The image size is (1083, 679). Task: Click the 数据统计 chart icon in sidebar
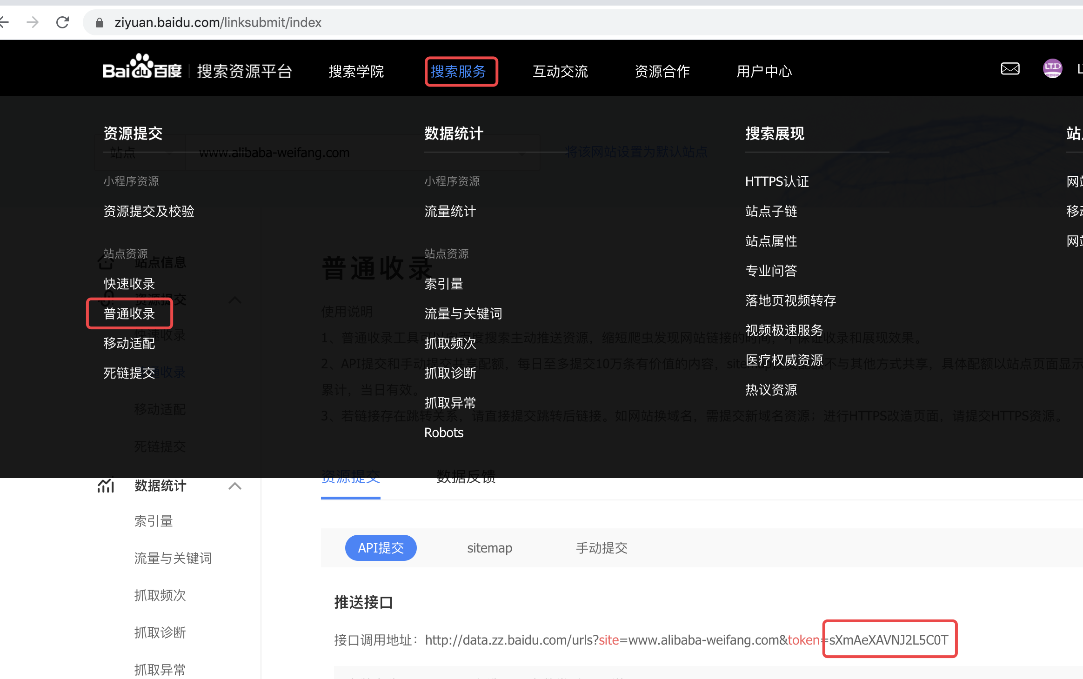106,486
